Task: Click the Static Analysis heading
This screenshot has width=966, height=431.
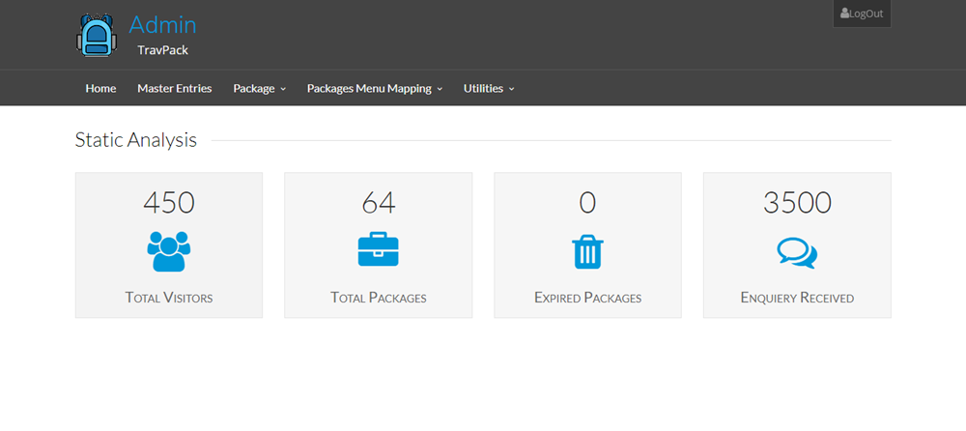Action: tap(136, 140)
